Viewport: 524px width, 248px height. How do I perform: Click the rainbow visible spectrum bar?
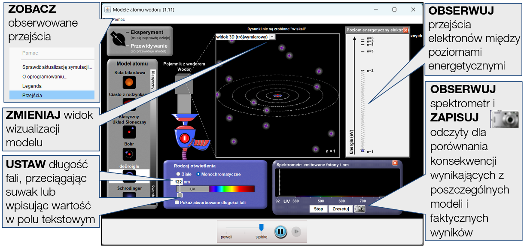pos(232,189)
